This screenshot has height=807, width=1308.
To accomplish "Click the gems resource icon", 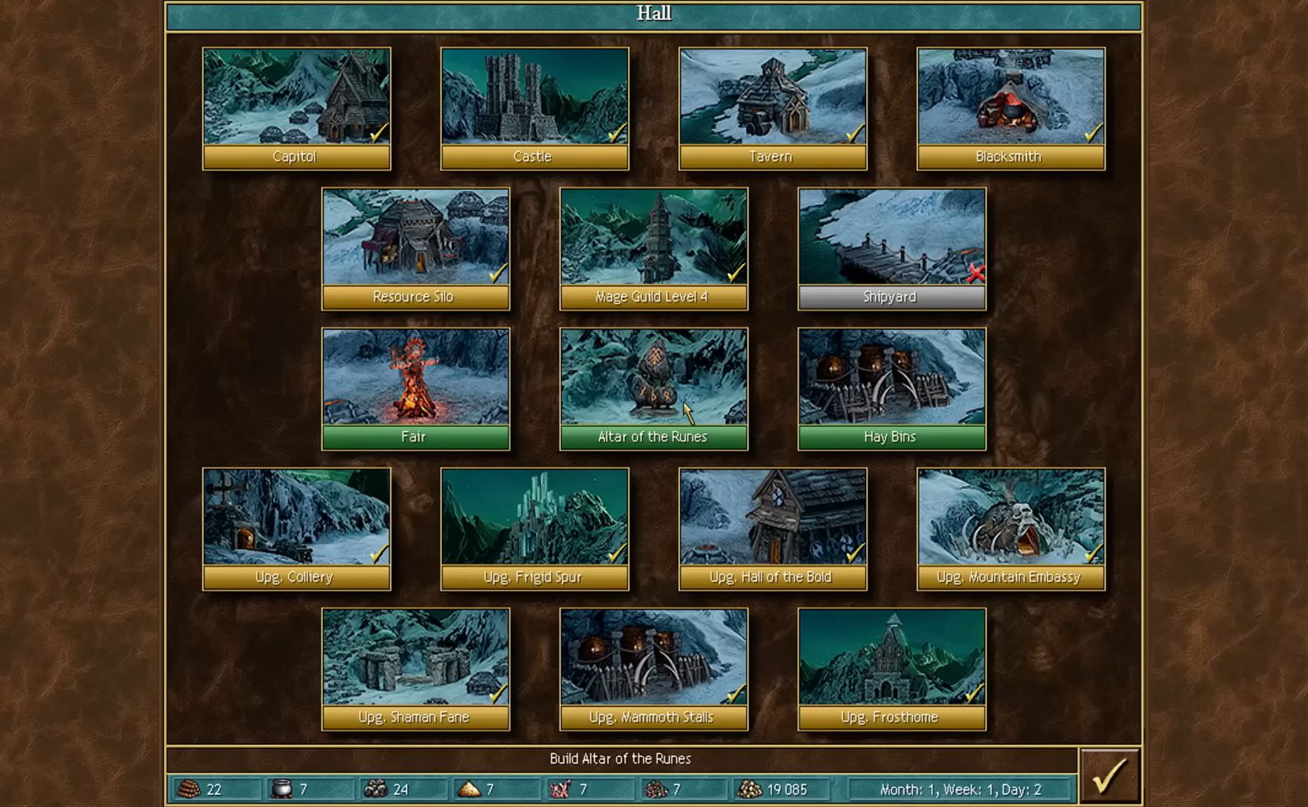I will tap(655, 789).
